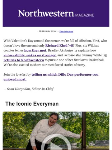
Task: Click the dark metal pole in photo
Action: point(84,130)
